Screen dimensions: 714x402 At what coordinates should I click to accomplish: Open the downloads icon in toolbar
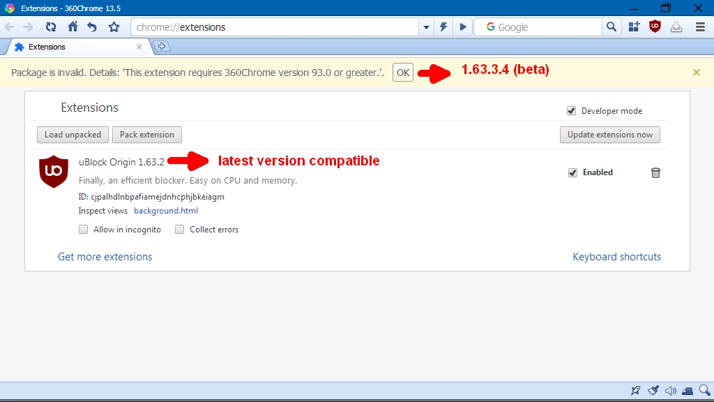(x=676, y=27)
